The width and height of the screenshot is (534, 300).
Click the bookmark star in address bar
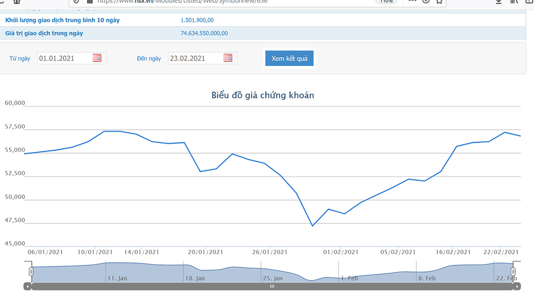[x=439, y=2]
